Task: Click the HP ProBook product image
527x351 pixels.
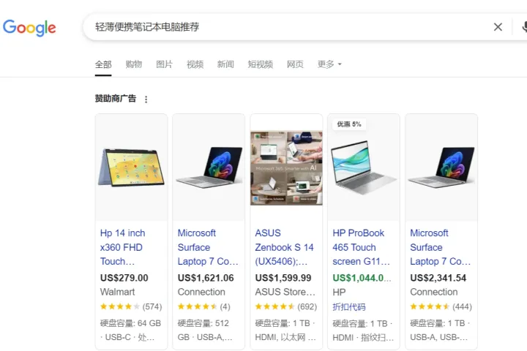Action: tap(364, 167)
